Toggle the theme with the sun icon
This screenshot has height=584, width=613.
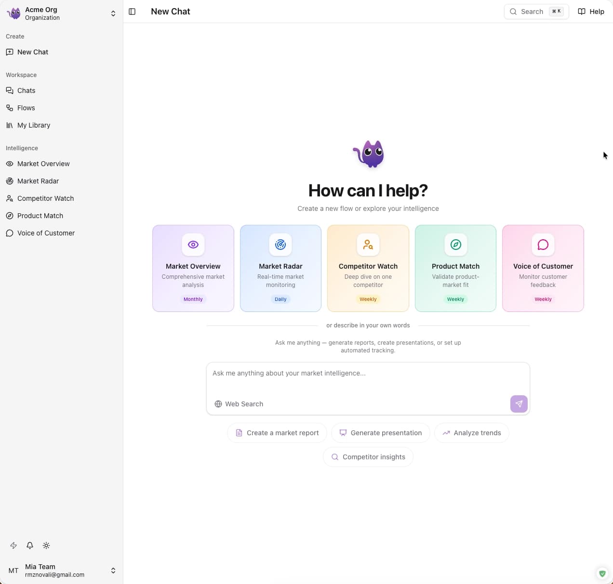coord(46,545)
